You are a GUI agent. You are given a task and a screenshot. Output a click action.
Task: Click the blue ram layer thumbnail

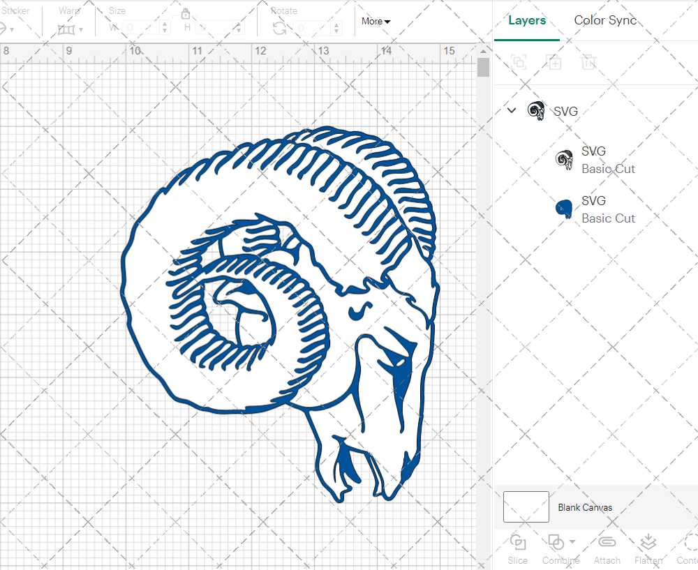(x=564, y=209)
